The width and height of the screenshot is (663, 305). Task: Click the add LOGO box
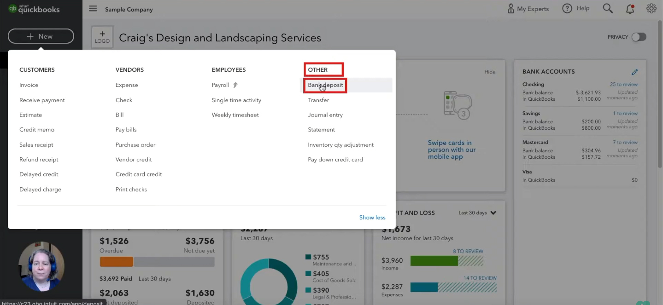[102, 37]
